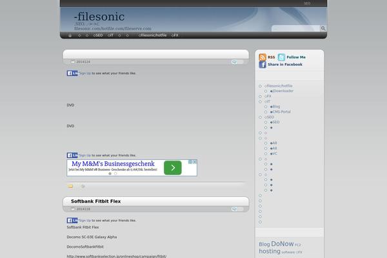Open the home icon in the nav bar

(x=70, y=35)
